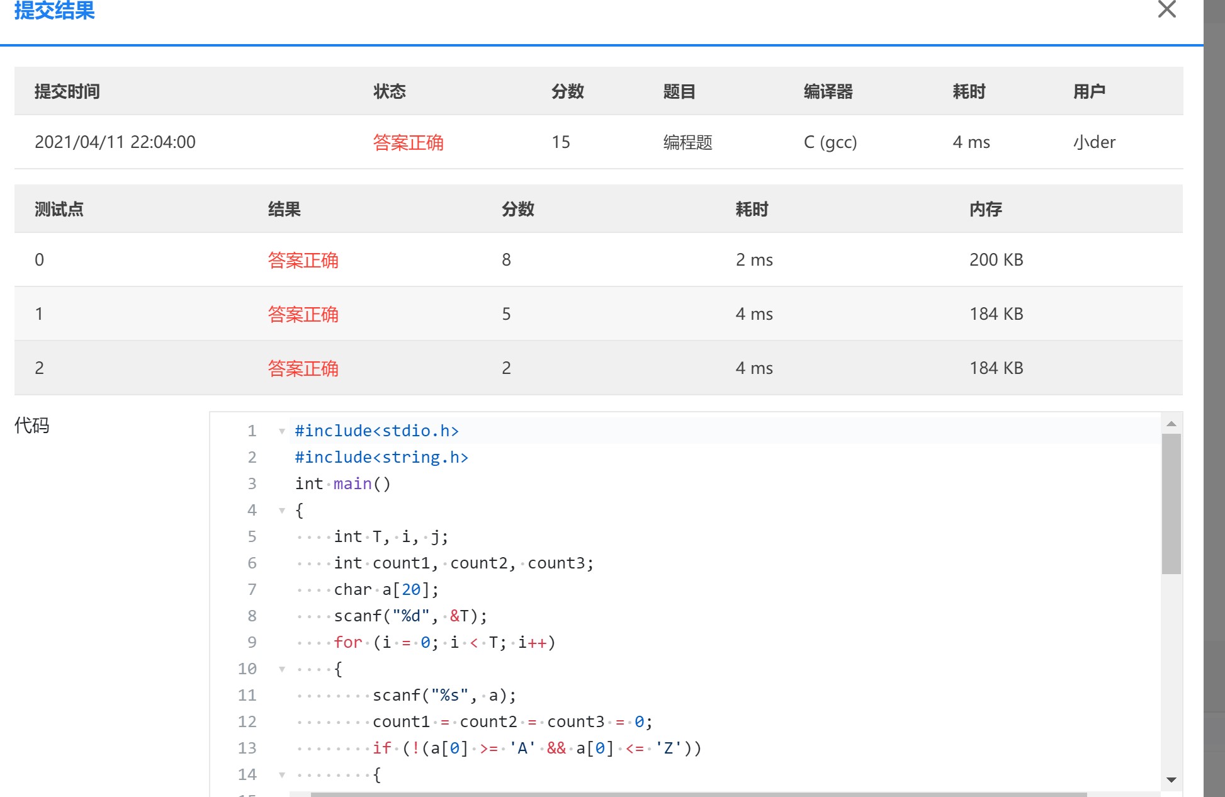Close the 提交结果 dialog
This screenshot has height=797, width=1225.
pyautogui.click(x=1166, y=9)
